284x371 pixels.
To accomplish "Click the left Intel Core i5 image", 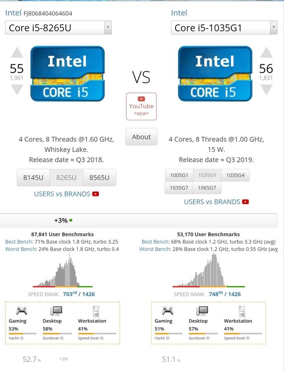I will click(x=68, y=73).
